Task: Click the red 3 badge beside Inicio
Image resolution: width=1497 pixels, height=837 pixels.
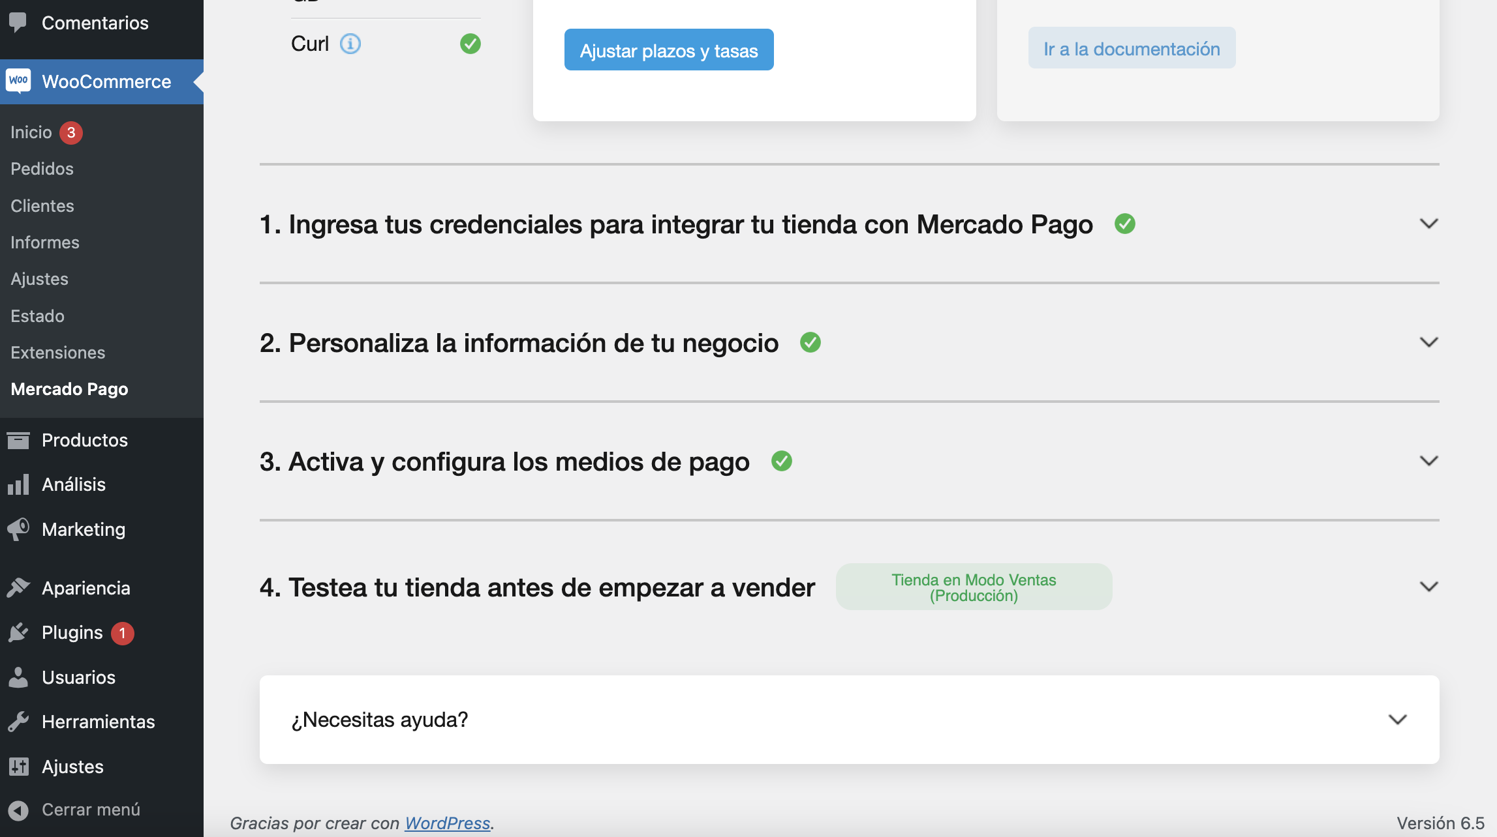Action: [71, 132]
